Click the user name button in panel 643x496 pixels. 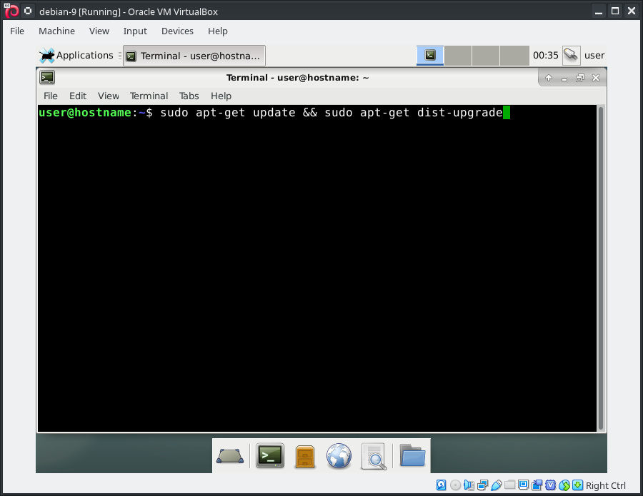[x=594, y=55]
